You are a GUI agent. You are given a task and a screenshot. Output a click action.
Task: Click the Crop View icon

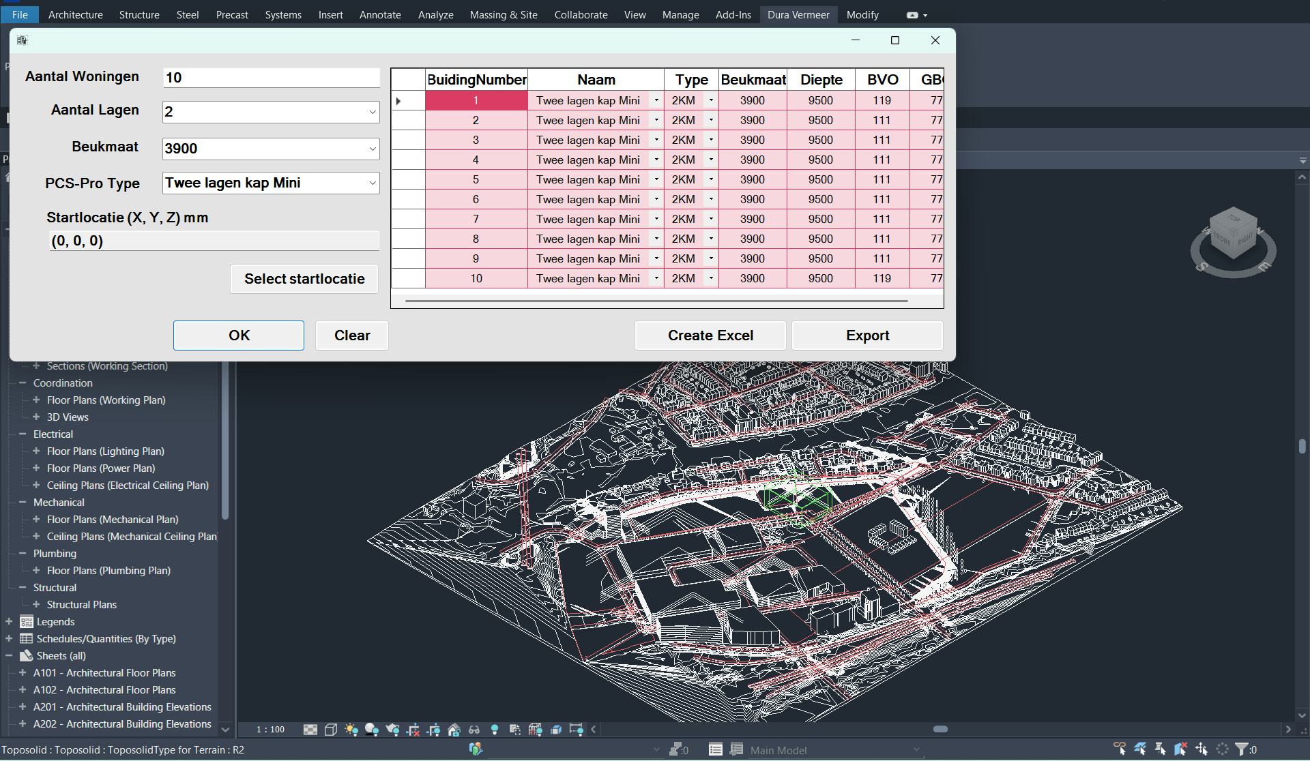point(413,730)
